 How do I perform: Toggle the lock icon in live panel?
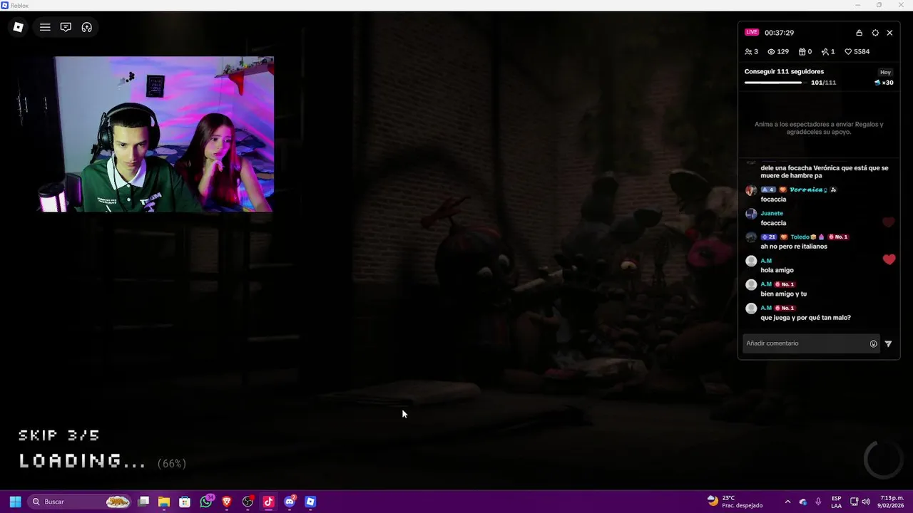(x=860, y=33)
